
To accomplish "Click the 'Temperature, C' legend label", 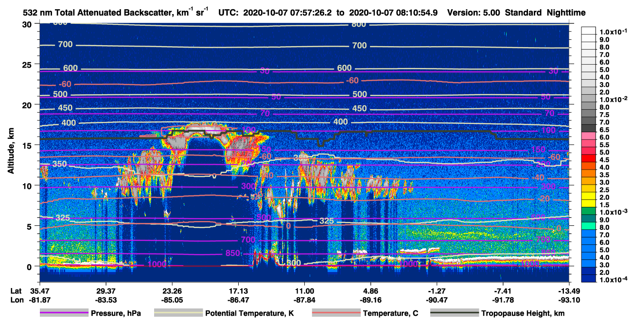I will coord(391,313).
